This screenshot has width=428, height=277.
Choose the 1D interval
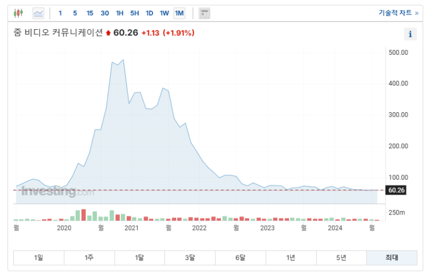(x=149, y=13)
